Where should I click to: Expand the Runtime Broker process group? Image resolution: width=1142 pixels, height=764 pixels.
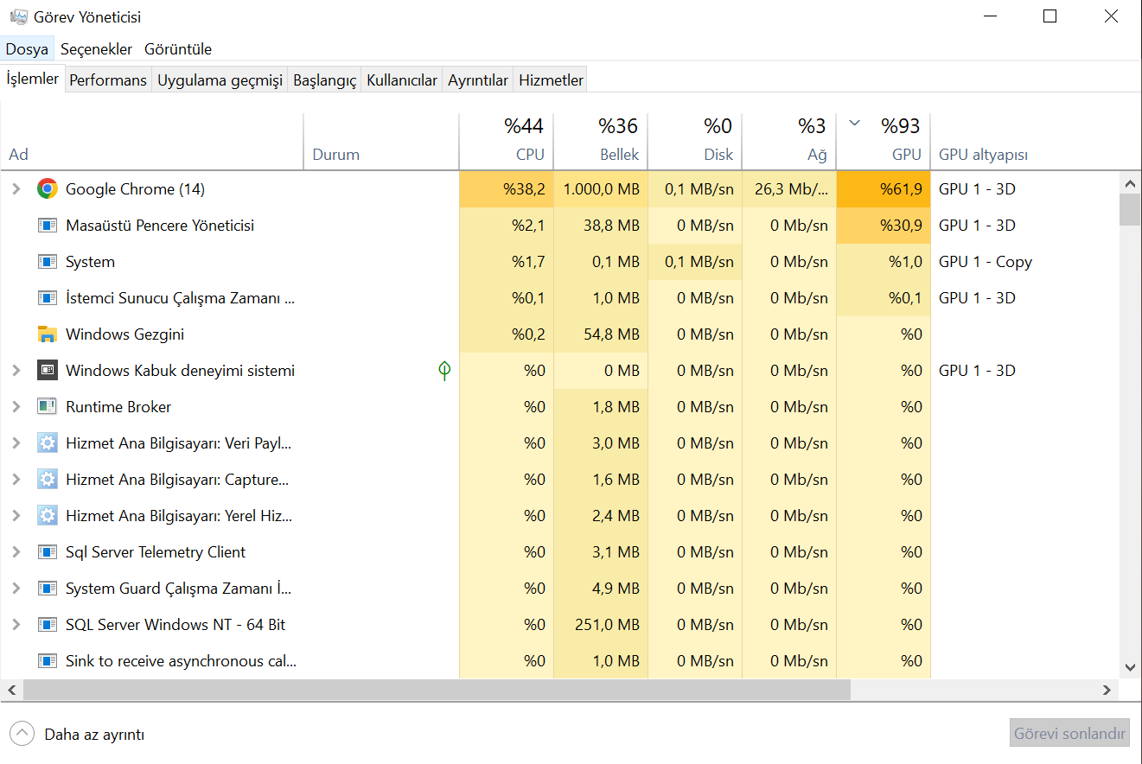pos(16,407)
